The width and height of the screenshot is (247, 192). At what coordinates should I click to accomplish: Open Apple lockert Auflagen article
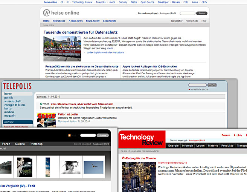(149, 66)
